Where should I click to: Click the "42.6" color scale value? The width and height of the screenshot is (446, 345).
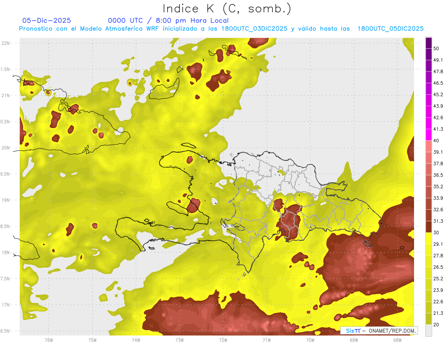tap(438, 118)
